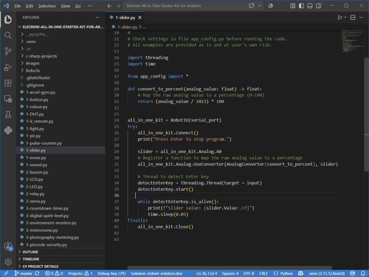The image size is (369, 277).
Task: Expand the OUTLINE section
Action: 61,252
